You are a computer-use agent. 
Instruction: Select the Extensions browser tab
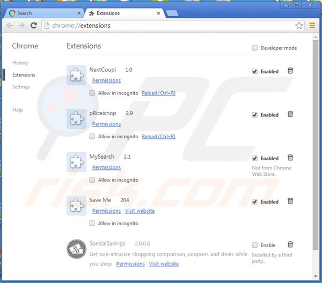[125, 13]
